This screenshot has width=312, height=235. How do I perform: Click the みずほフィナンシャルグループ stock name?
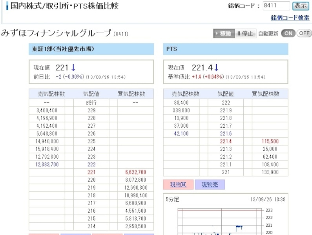(56, 33)
